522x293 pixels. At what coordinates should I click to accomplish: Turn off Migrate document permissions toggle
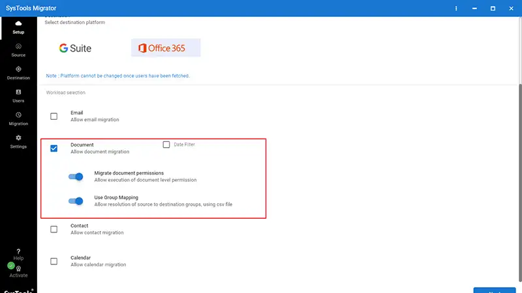click(x=76, y=176)
